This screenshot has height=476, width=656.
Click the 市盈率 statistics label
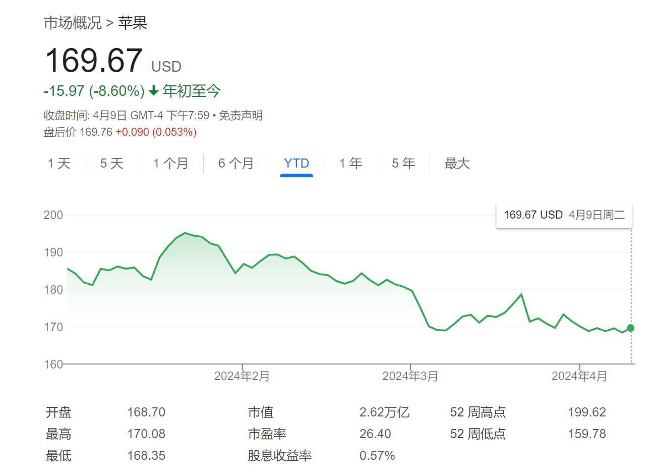click(267, 434)
